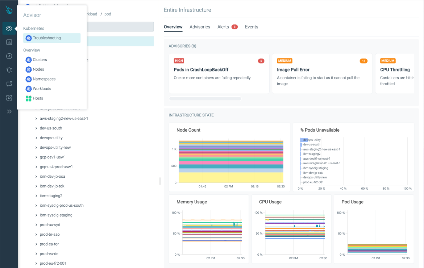
Task: Expand devops-utility-new cluster chevron
Action: [x=36, y=148]
